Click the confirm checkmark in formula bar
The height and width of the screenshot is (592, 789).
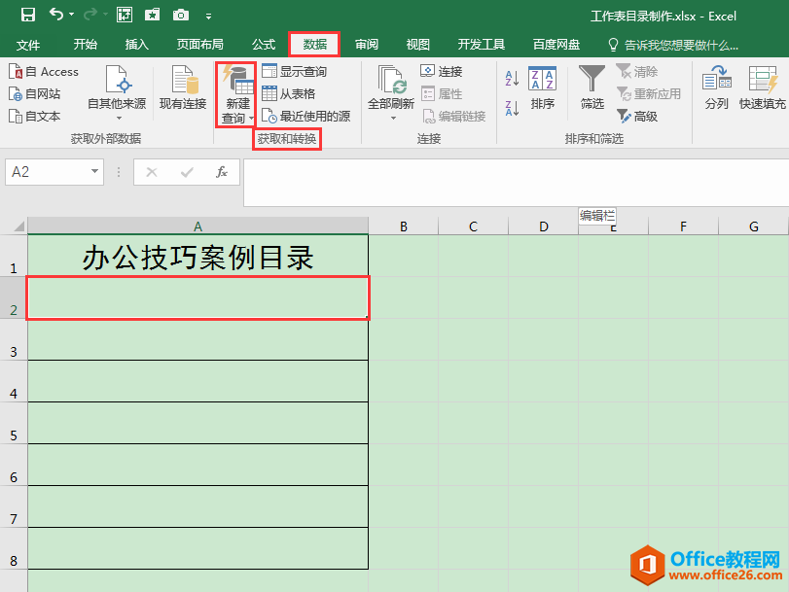187,172
